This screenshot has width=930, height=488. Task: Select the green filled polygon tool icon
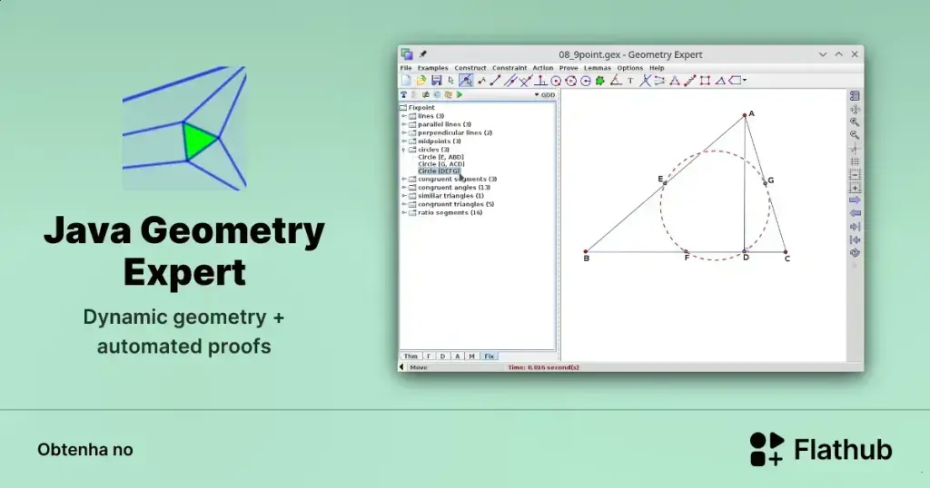[600, 81]
